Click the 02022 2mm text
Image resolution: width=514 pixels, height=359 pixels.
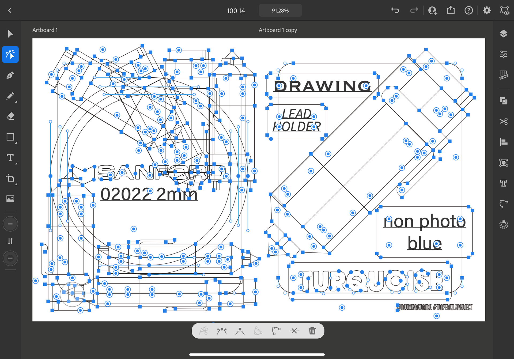point(149,194)
